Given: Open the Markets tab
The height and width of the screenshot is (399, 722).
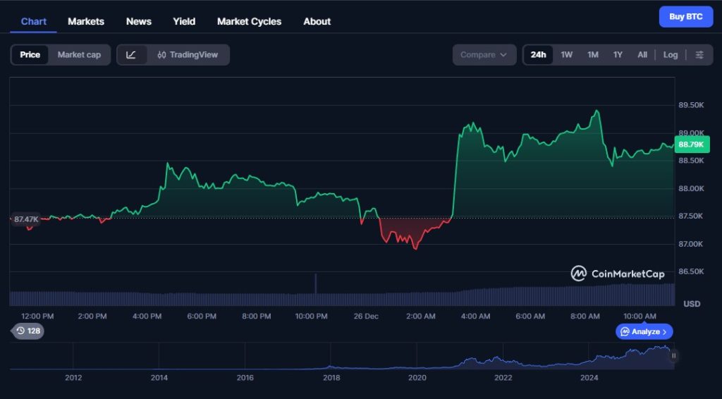Looking at the screenshot, I should tap(86, 21).
